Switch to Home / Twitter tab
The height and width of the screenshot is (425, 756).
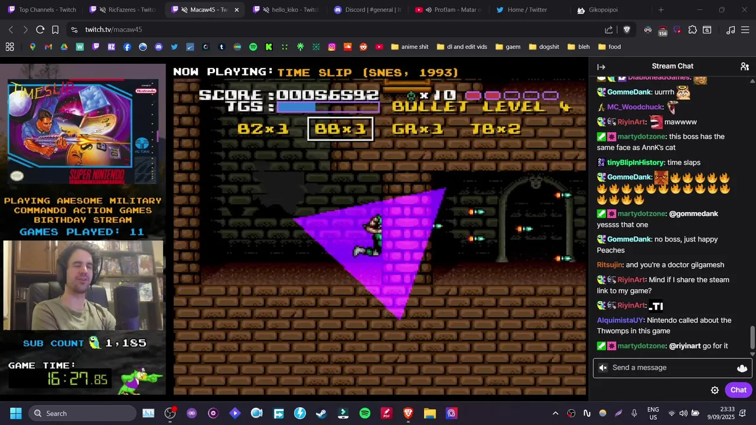click(530, 9)
